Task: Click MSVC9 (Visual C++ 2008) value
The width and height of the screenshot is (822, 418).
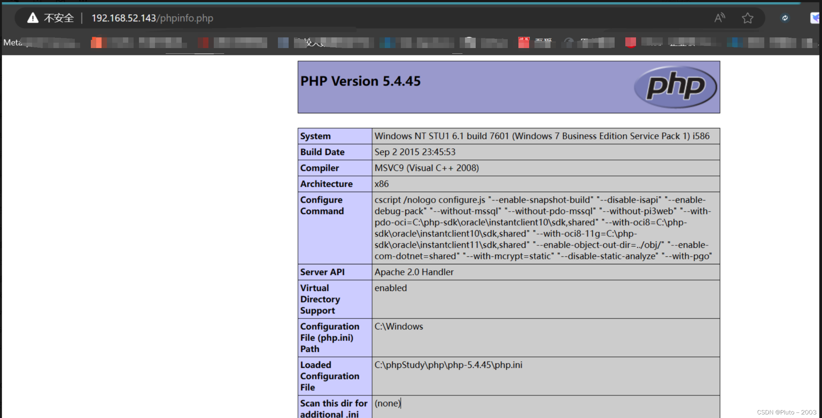Action: [x=426, y=168]
